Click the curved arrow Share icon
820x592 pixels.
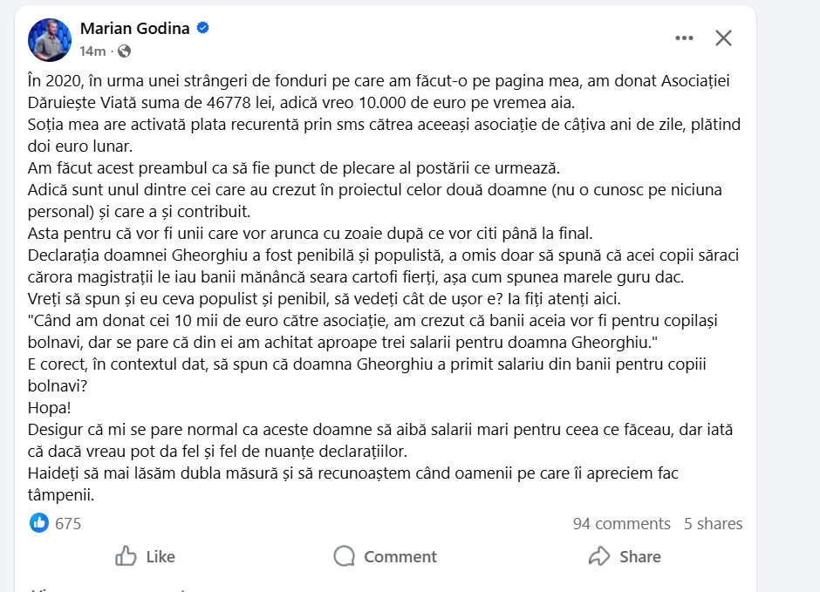click(599, 556)
